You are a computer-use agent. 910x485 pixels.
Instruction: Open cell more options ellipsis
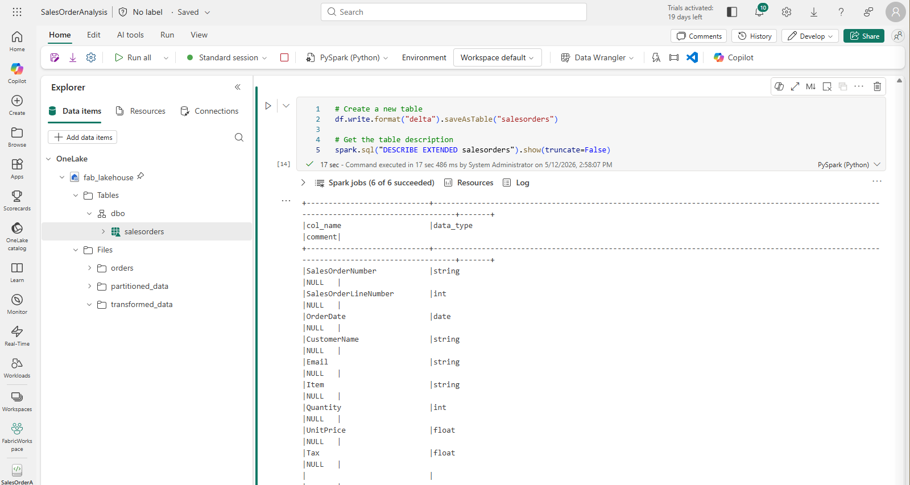[x=859, y=86]
